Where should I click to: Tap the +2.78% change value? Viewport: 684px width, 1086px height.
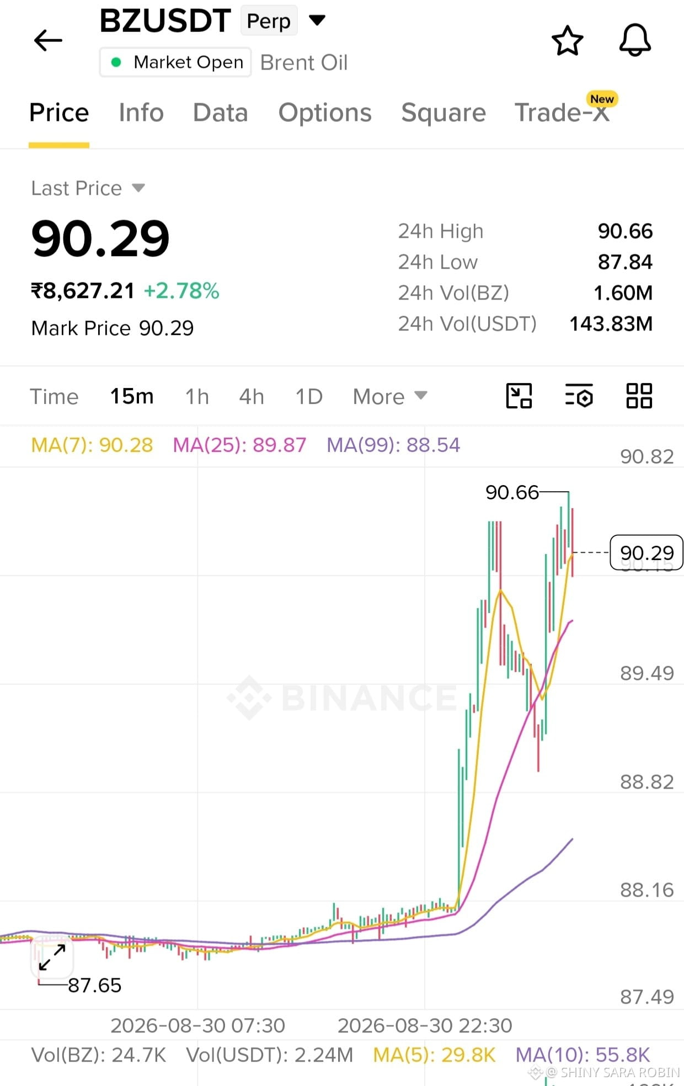tap(181, 291)
